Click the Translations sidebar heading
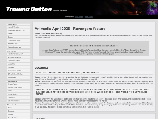 tap(18, 81)
